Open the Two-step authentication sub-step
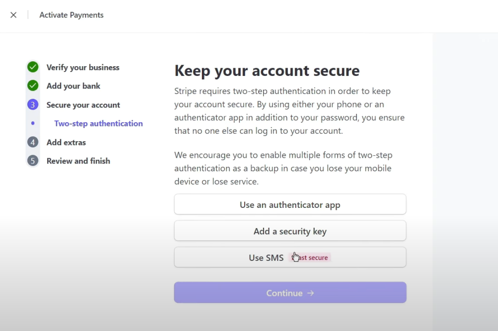This screenshot has height=331, width=498. 98,124
